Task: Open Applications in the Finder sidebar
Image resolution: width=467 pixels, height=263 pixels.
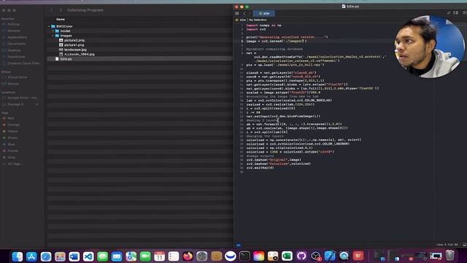Action: coord(18,37)
